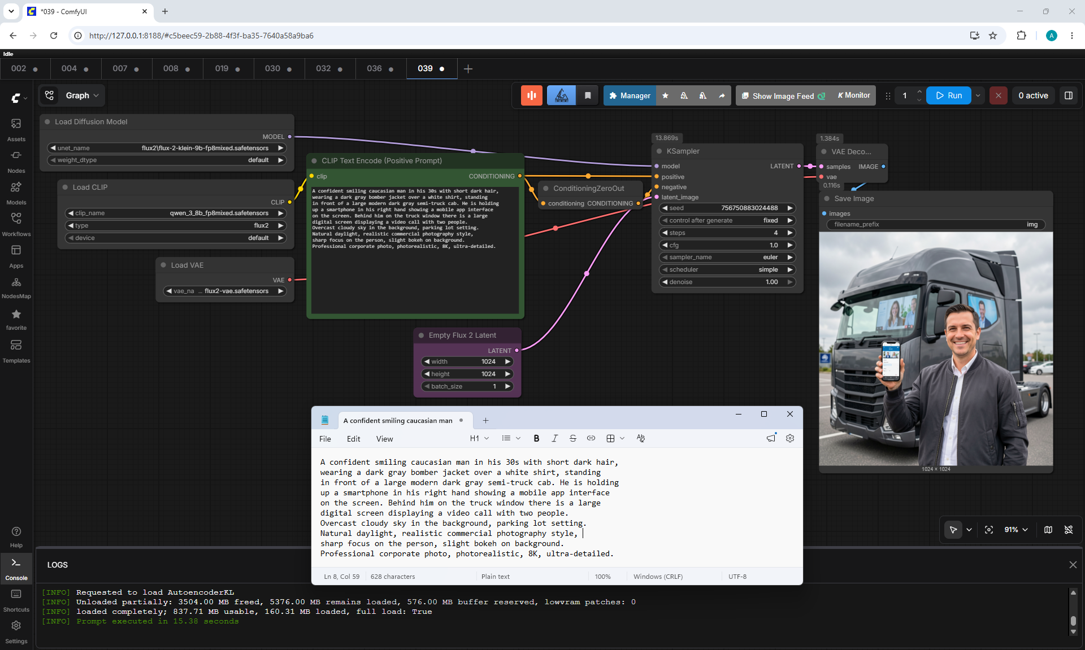This screenshot has width=1085, height=650.
Task: Open the Help panel
Action: (x=16, y=537)
